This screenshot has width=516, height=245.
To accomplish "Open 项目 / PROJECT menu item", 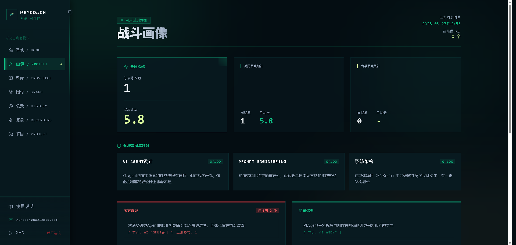I will tap(35, 134).
